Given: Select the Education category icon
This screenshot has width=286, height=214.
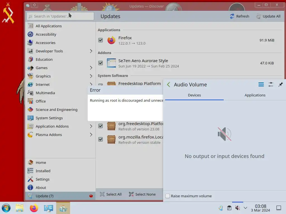Looking at the screenshot, I should [x=30, y=60].
